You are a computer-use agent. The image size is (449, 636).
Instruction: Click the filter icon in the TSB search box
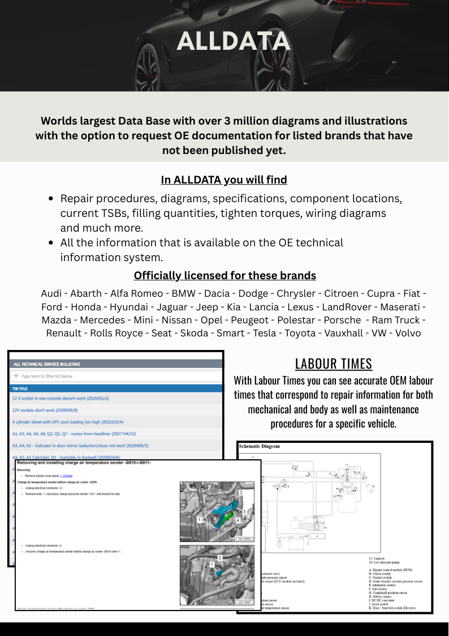tap(16, 377)
